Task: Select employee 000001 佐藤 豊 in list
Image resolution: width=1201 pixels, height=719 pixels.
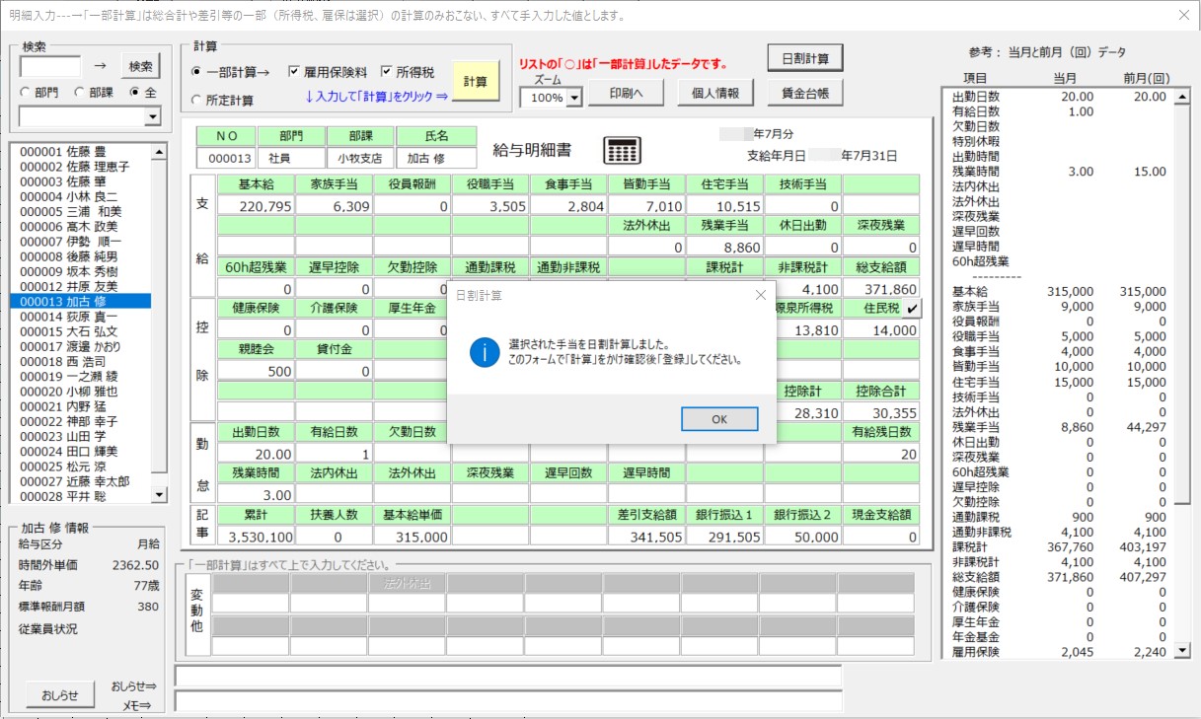Action: click(x=81, y=152)
